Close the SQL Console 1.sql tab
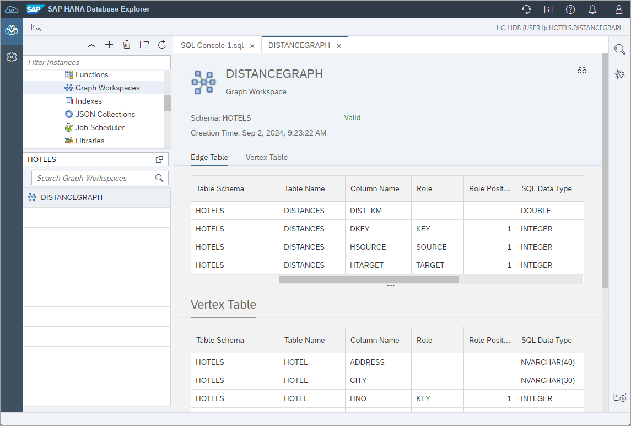Image resolution: width=631 pixels, height=426 pixels. [x=252, y=46]
